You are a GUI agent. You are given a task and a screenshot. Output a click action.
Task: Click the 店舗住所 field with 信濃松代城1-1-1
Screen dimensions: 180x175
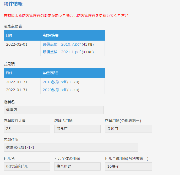click(71, 147)
